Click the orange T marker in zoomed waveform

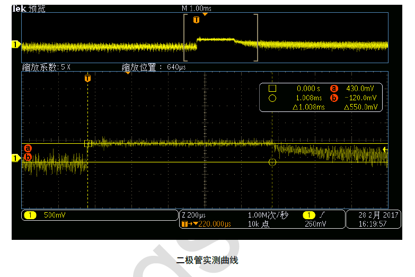[x=88, y=79]
